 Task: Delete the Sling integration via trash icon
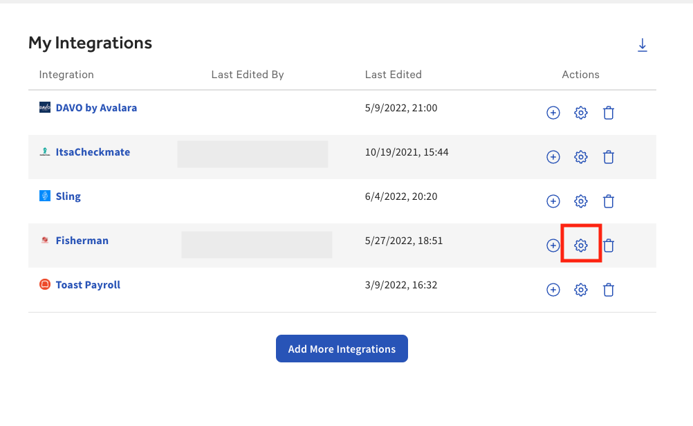pos(609,201)
